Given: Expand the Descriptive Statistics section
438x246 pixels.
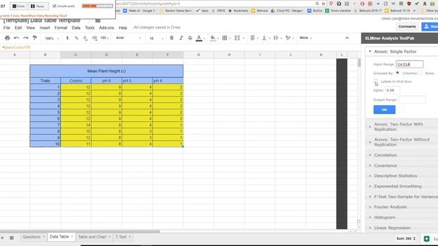Looking at the screenshot, I should pyautogui.click(x=402, y=176).
